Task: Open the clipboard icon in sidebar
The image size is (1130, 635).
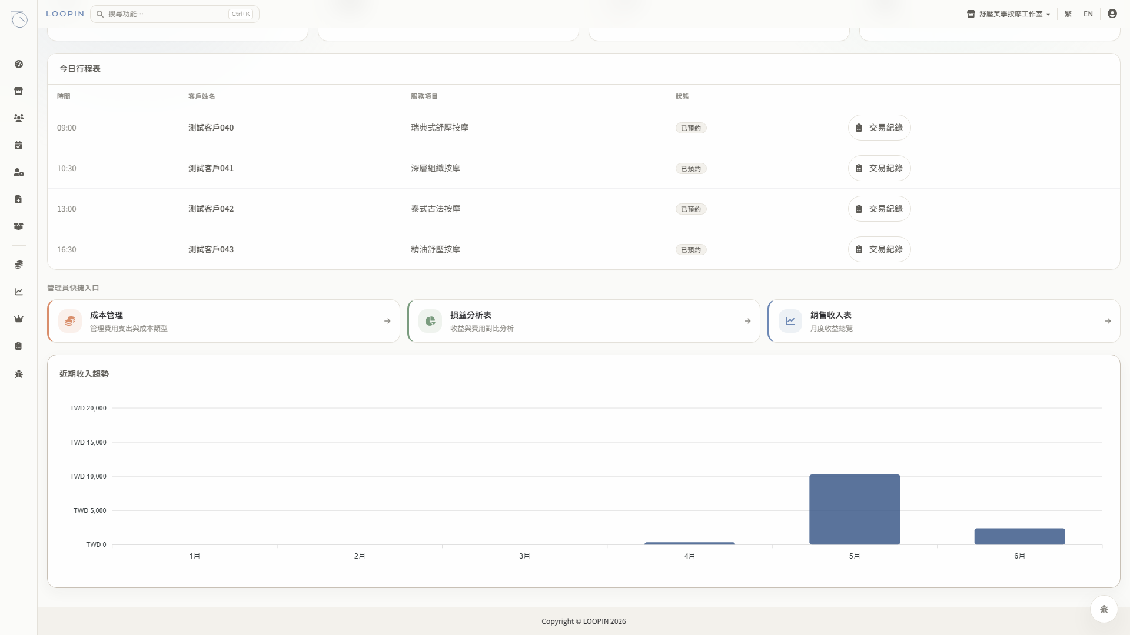Action: click(x=19, y=346)
